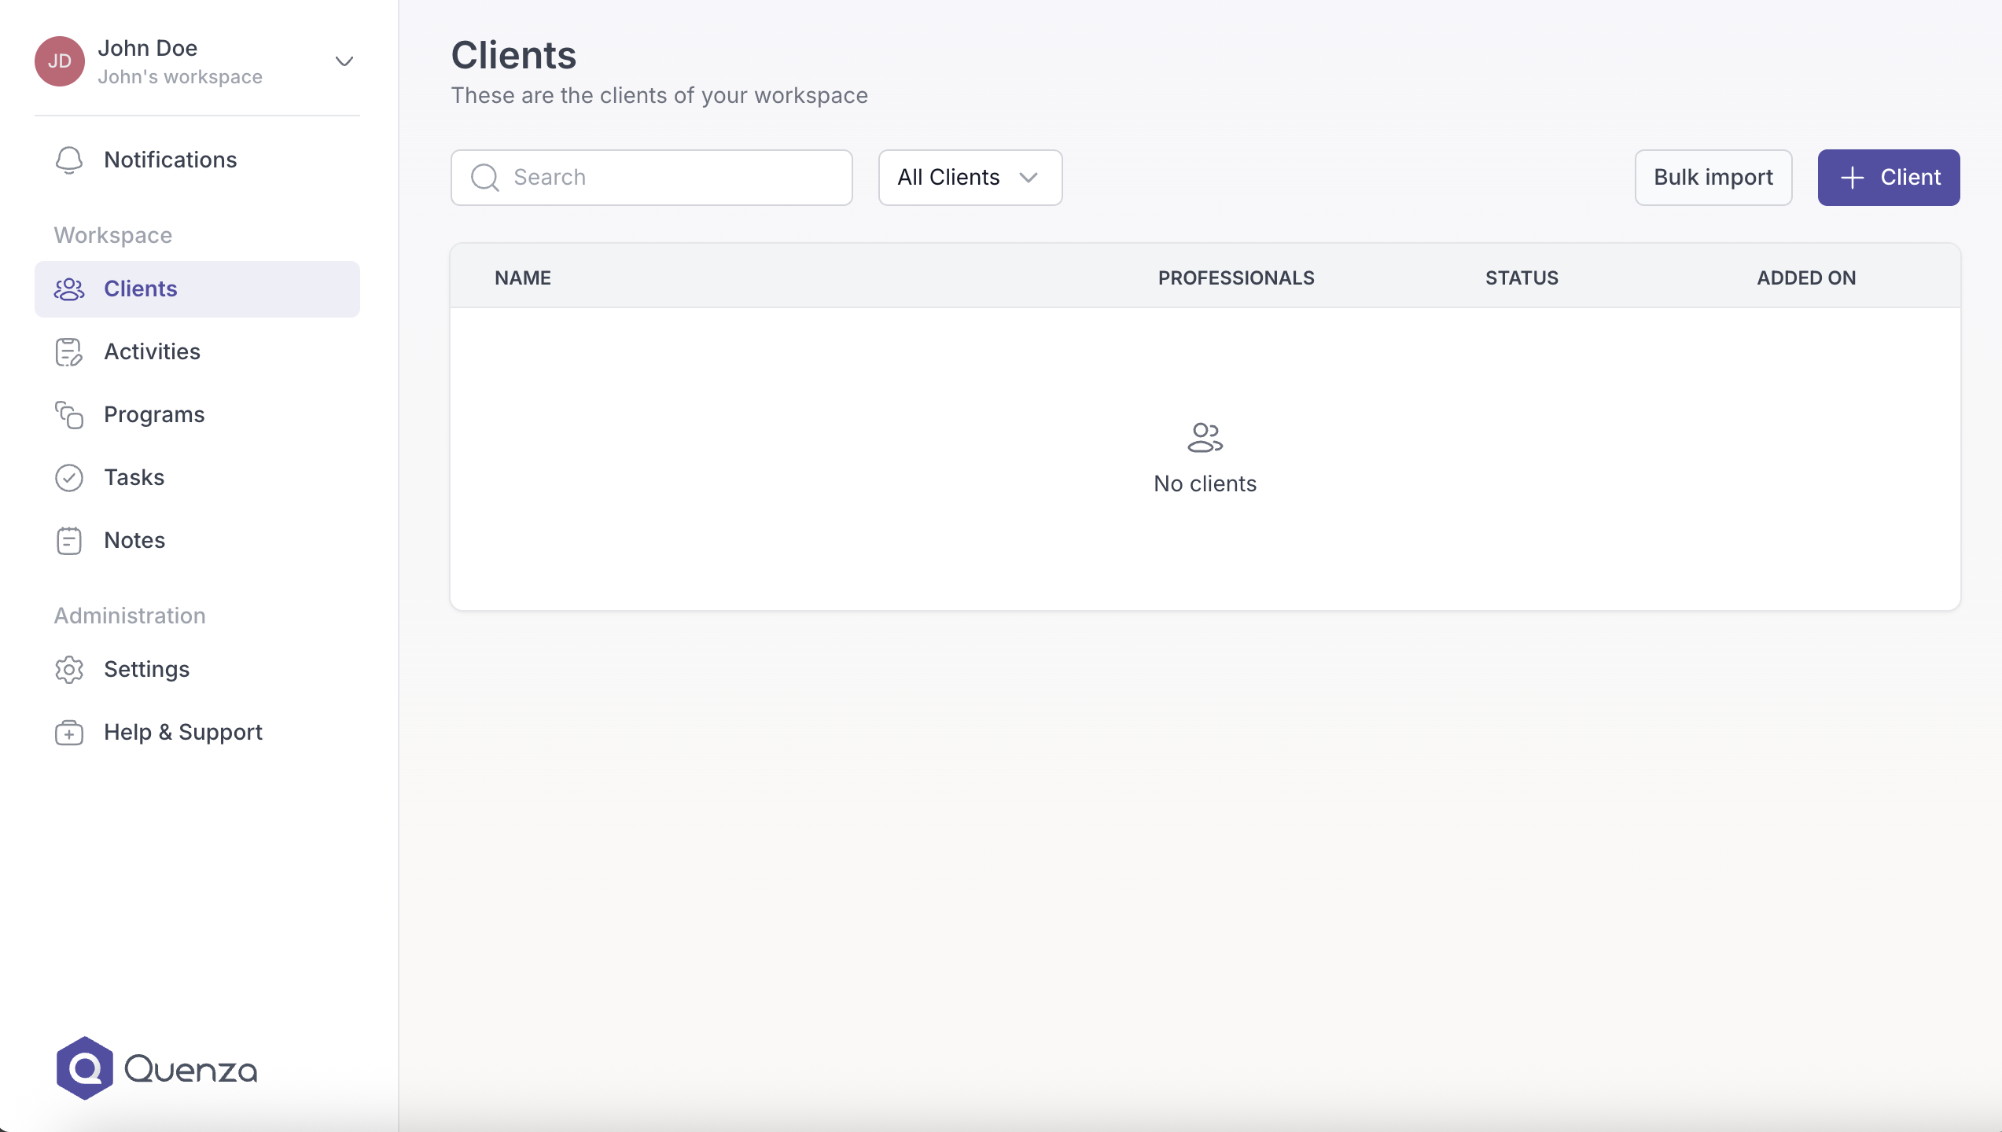2002x1132 pixels.
Task: Click the Notifications bell icon
Action: click(69, 160)
